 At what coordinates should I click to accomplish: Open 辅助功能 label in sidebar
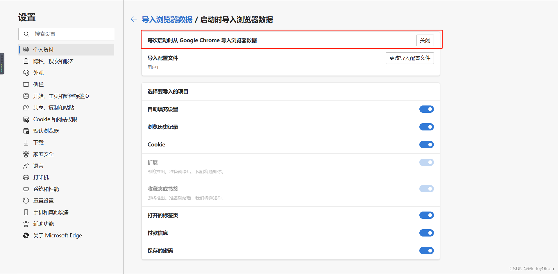pyautogui.click(x=44, y=224)
